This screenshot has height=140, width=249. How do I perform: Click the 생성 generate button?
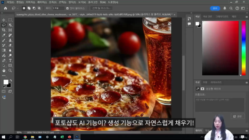pyautogui.click(x=238, y=116)
